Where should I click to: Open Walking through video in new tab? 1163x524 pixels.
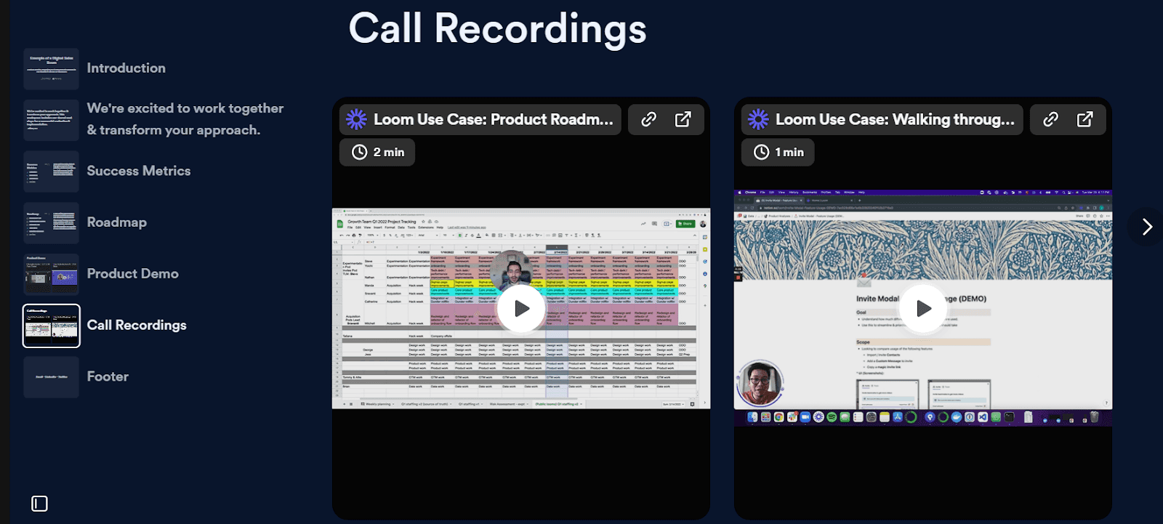pos(1085,119)
